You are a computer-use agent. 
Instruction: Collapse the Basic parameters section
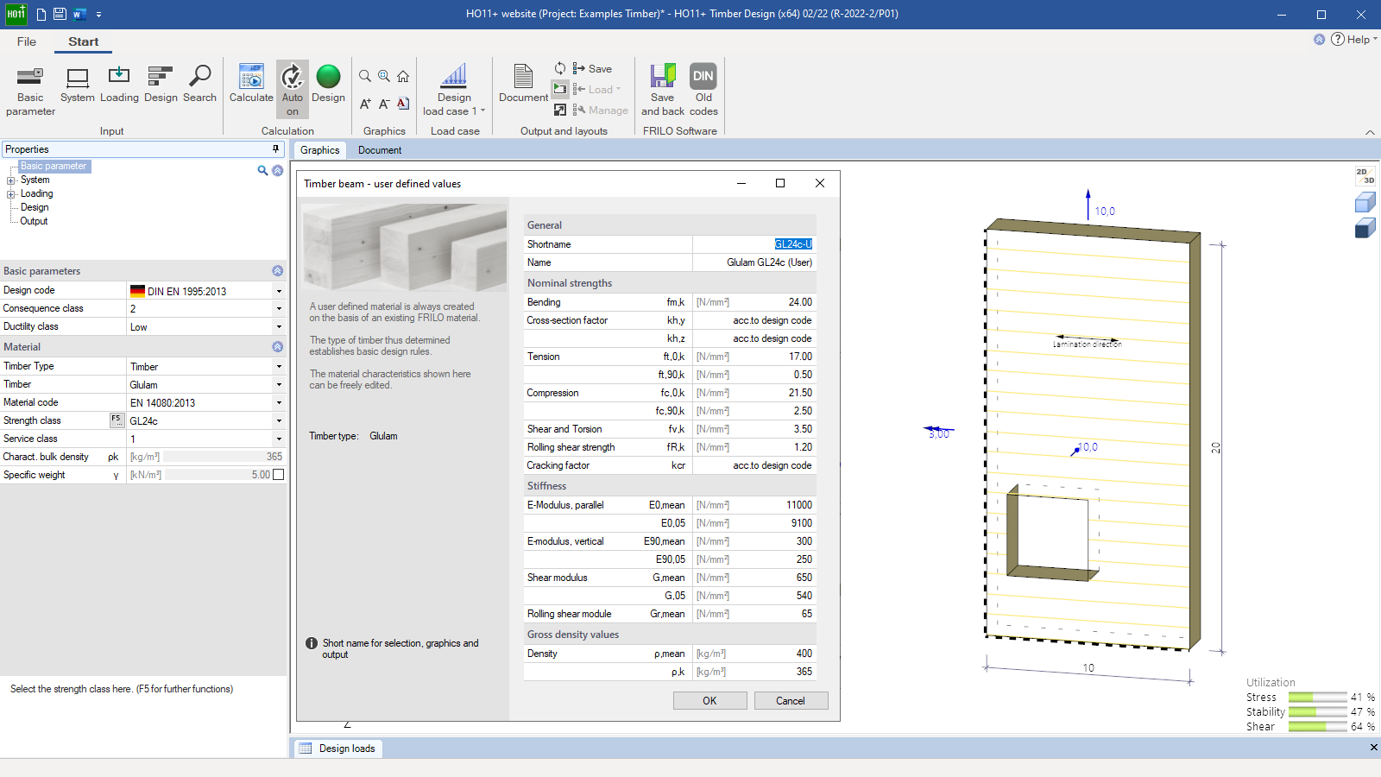coord(278,271)
